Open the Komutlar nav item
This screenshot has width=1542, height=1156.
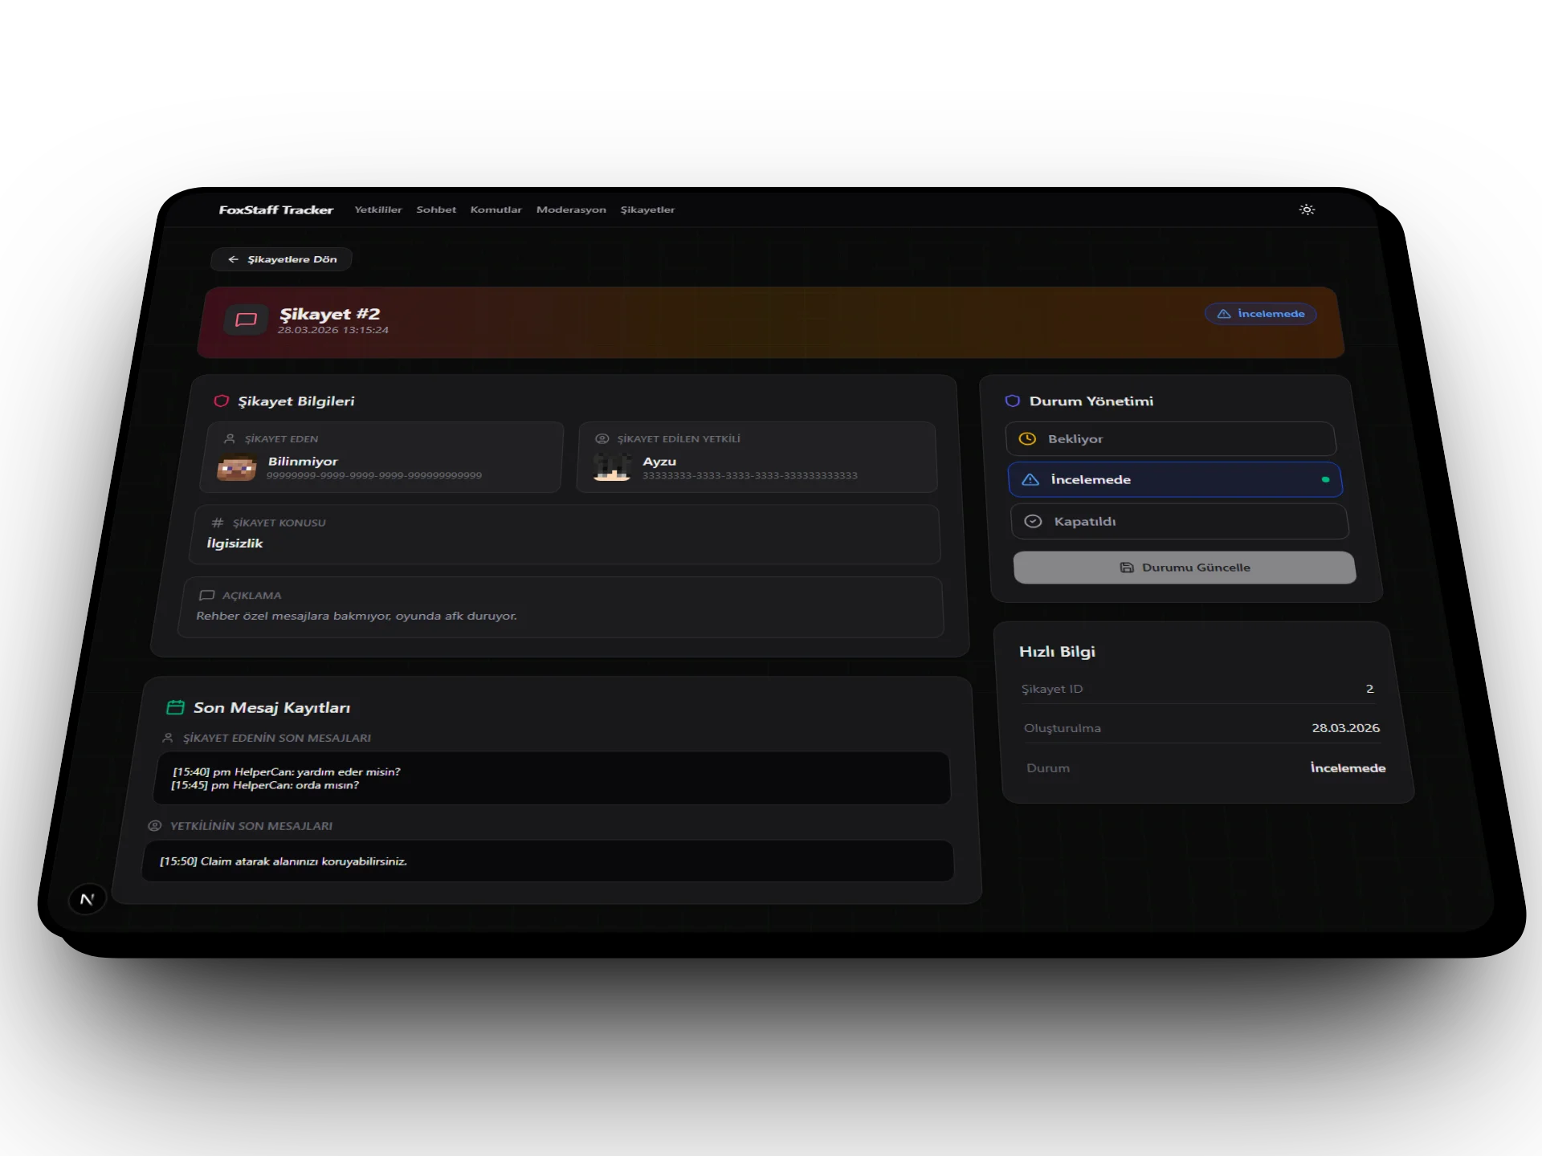coord(496,210)
